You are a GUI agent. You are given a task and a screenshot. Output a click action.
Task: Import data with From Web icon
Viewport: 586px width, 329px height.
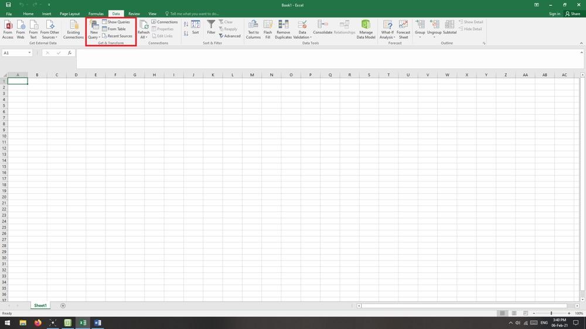(x=21, y=29)
